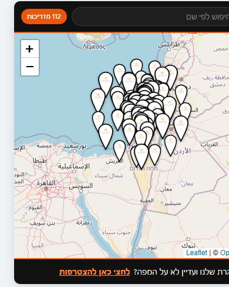Viewport: 229px width, 287px height.
Task: Select the westernmost marker over the sea
Action: click(x=98, y=100)
